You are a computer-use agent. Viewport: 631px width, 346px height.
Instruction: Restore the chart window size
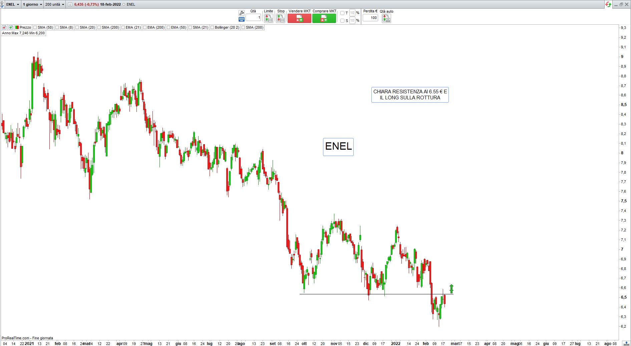621,4
